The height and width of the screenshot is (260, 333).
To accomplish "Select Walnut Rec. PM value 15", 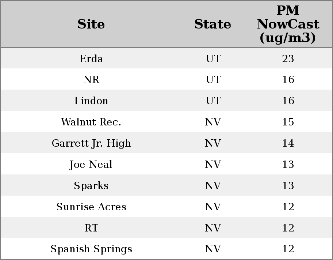I will pyautogui.click(x=288, y=122).
